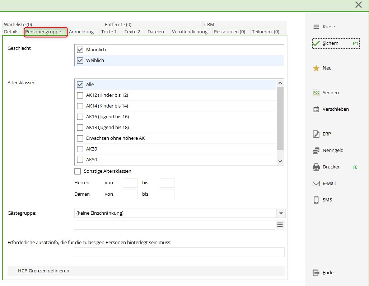Enable the AK16 (Jugend bis 16) checkbox
Image resolution: width=369 pixels, height=286 pixels.
[x=80, y=117]
